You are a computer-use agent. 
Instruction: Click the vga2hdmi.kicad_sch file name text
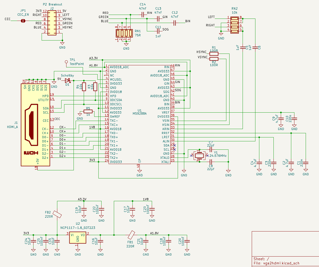[x=281, y=263]
